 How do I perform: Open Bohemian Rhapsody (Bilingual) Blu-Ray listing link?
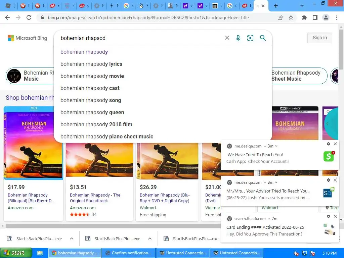pos(31,198)
